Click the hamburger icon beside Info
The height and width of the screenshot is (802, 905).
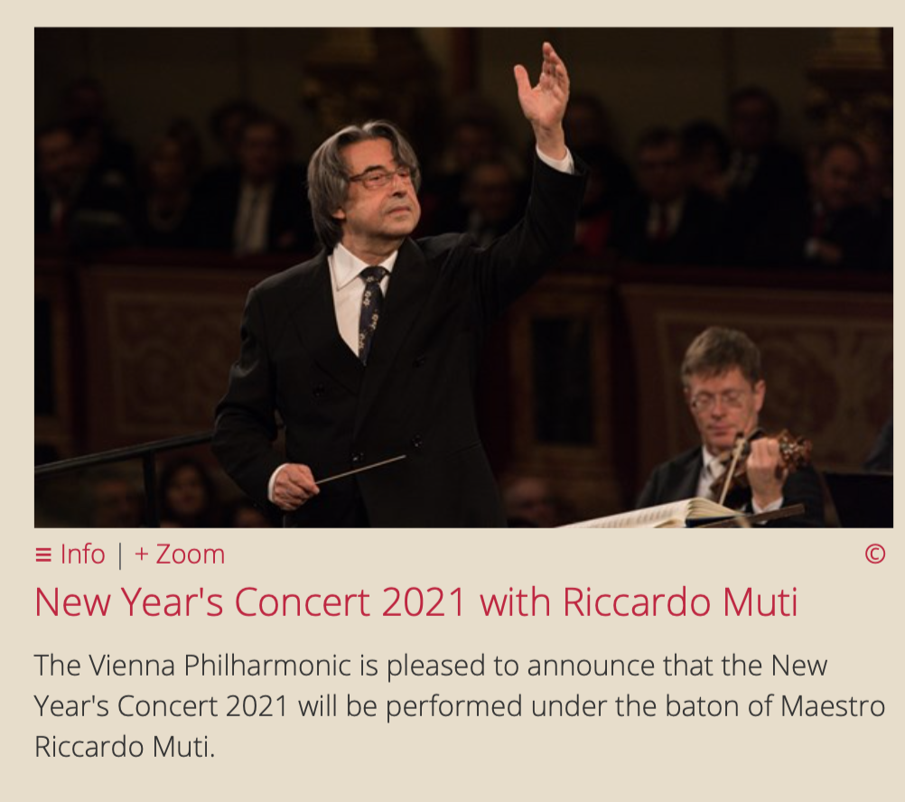coord(43,555)
